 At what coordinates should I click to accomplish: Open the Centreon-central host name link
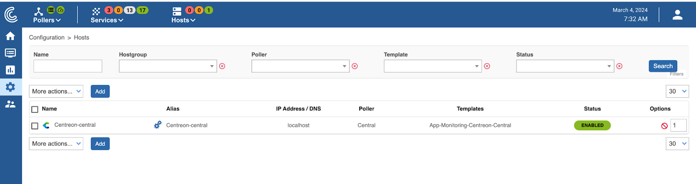pos(75,125)
